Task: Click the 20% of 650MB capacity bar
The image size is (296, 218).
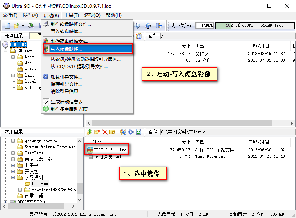Action: click(255, 25)
